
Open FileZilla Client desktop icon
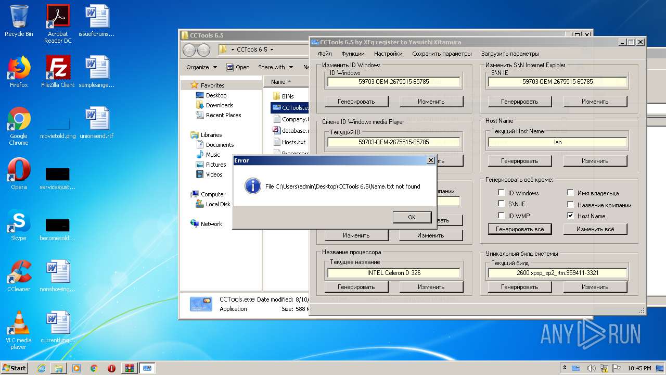pyautogui.click(x=58, y=72)
